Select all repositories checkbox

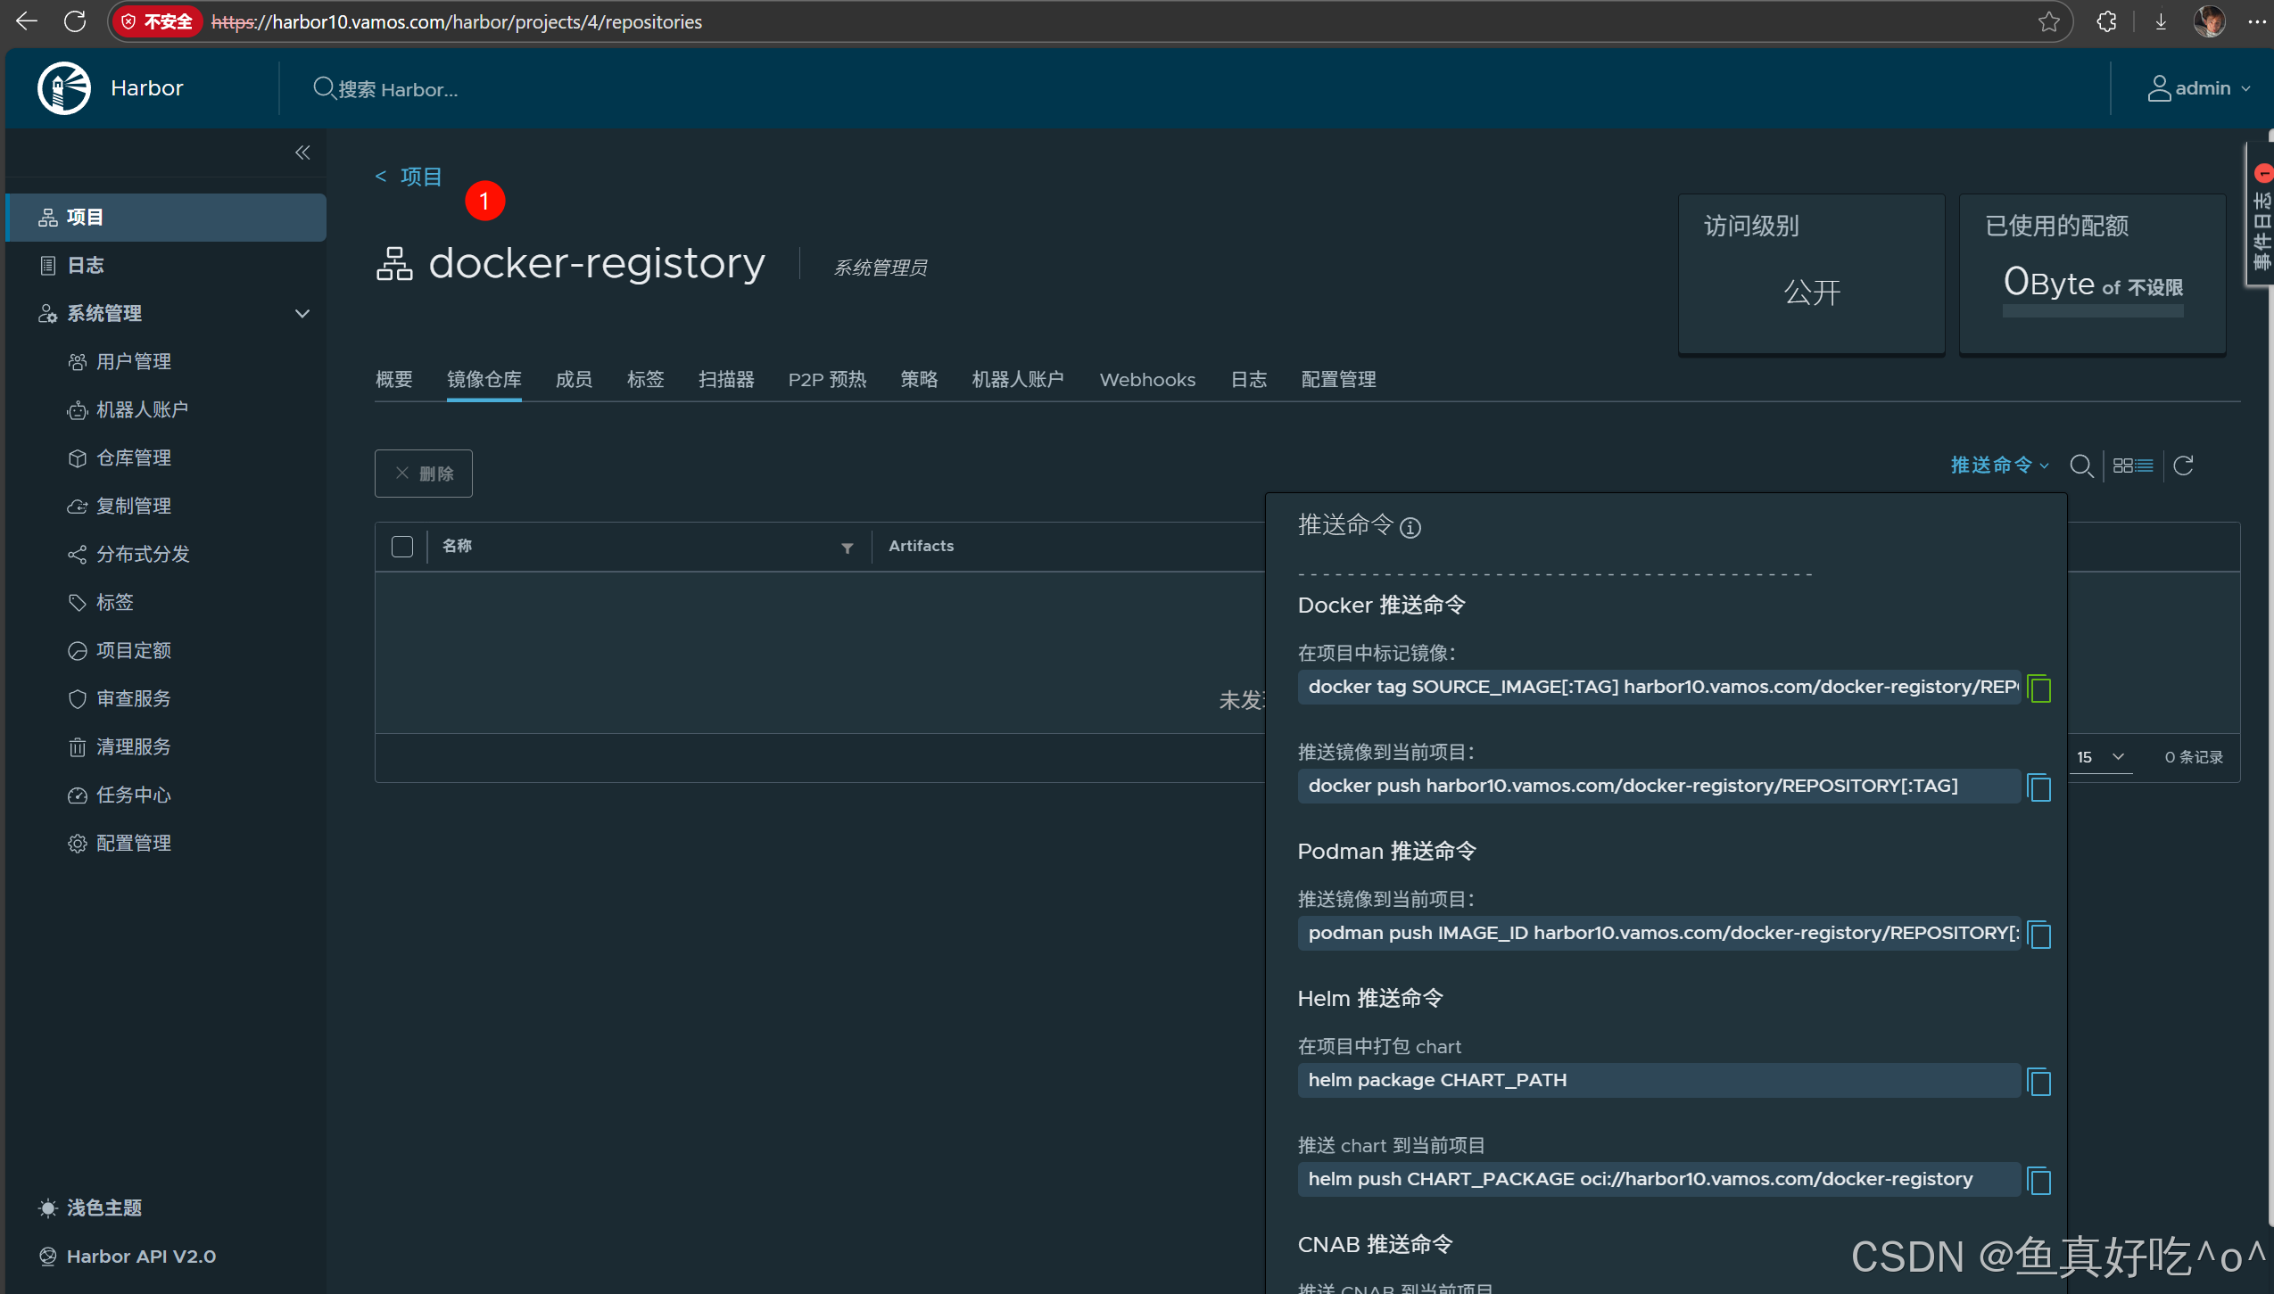click(402, 547)
